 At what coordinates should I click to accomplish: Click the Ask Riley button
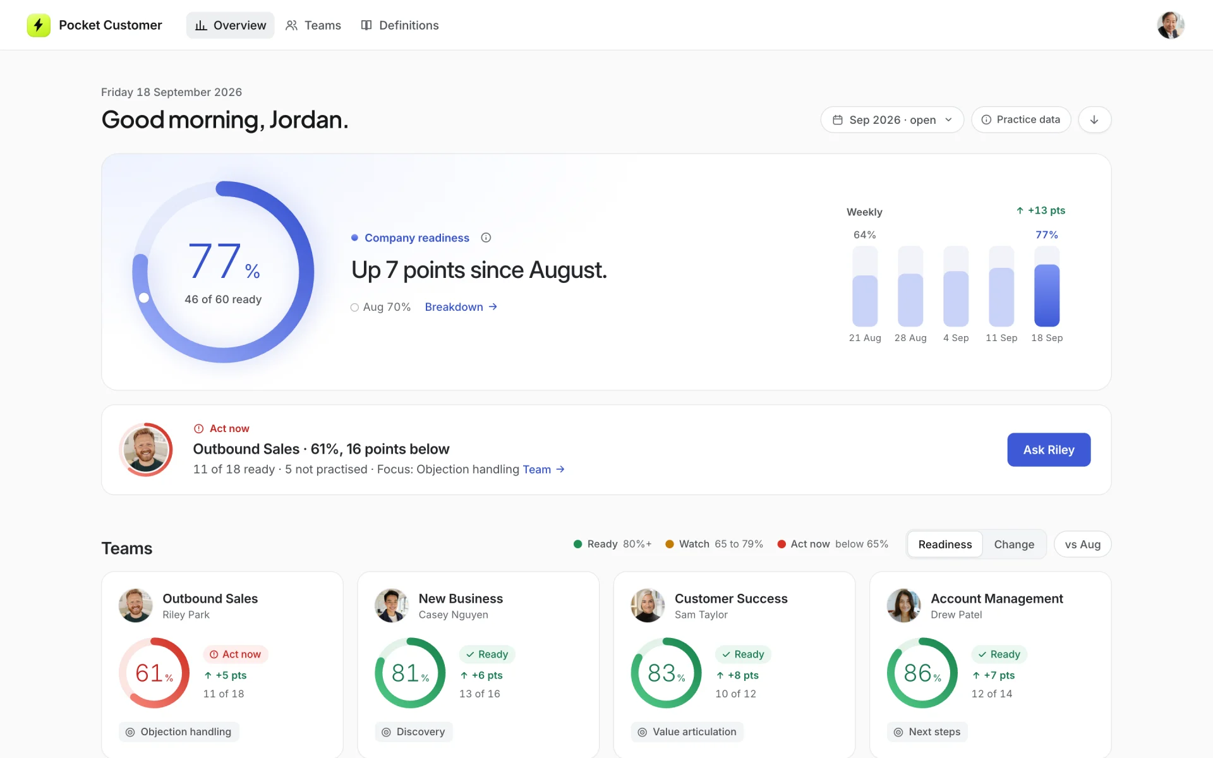pyautogui.click(x=1049, y=450)
